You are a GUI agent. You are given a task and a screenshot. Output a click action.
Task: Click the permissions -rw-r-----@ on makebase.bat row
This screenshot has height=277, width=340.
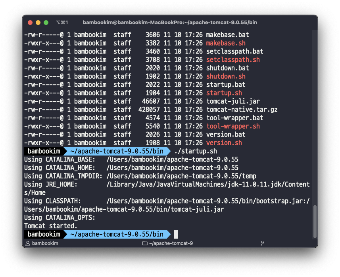pos(44,35)
